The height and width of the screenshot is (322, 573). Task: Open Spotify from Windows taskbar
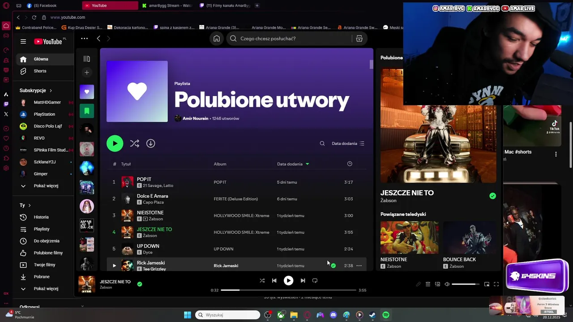386,315
